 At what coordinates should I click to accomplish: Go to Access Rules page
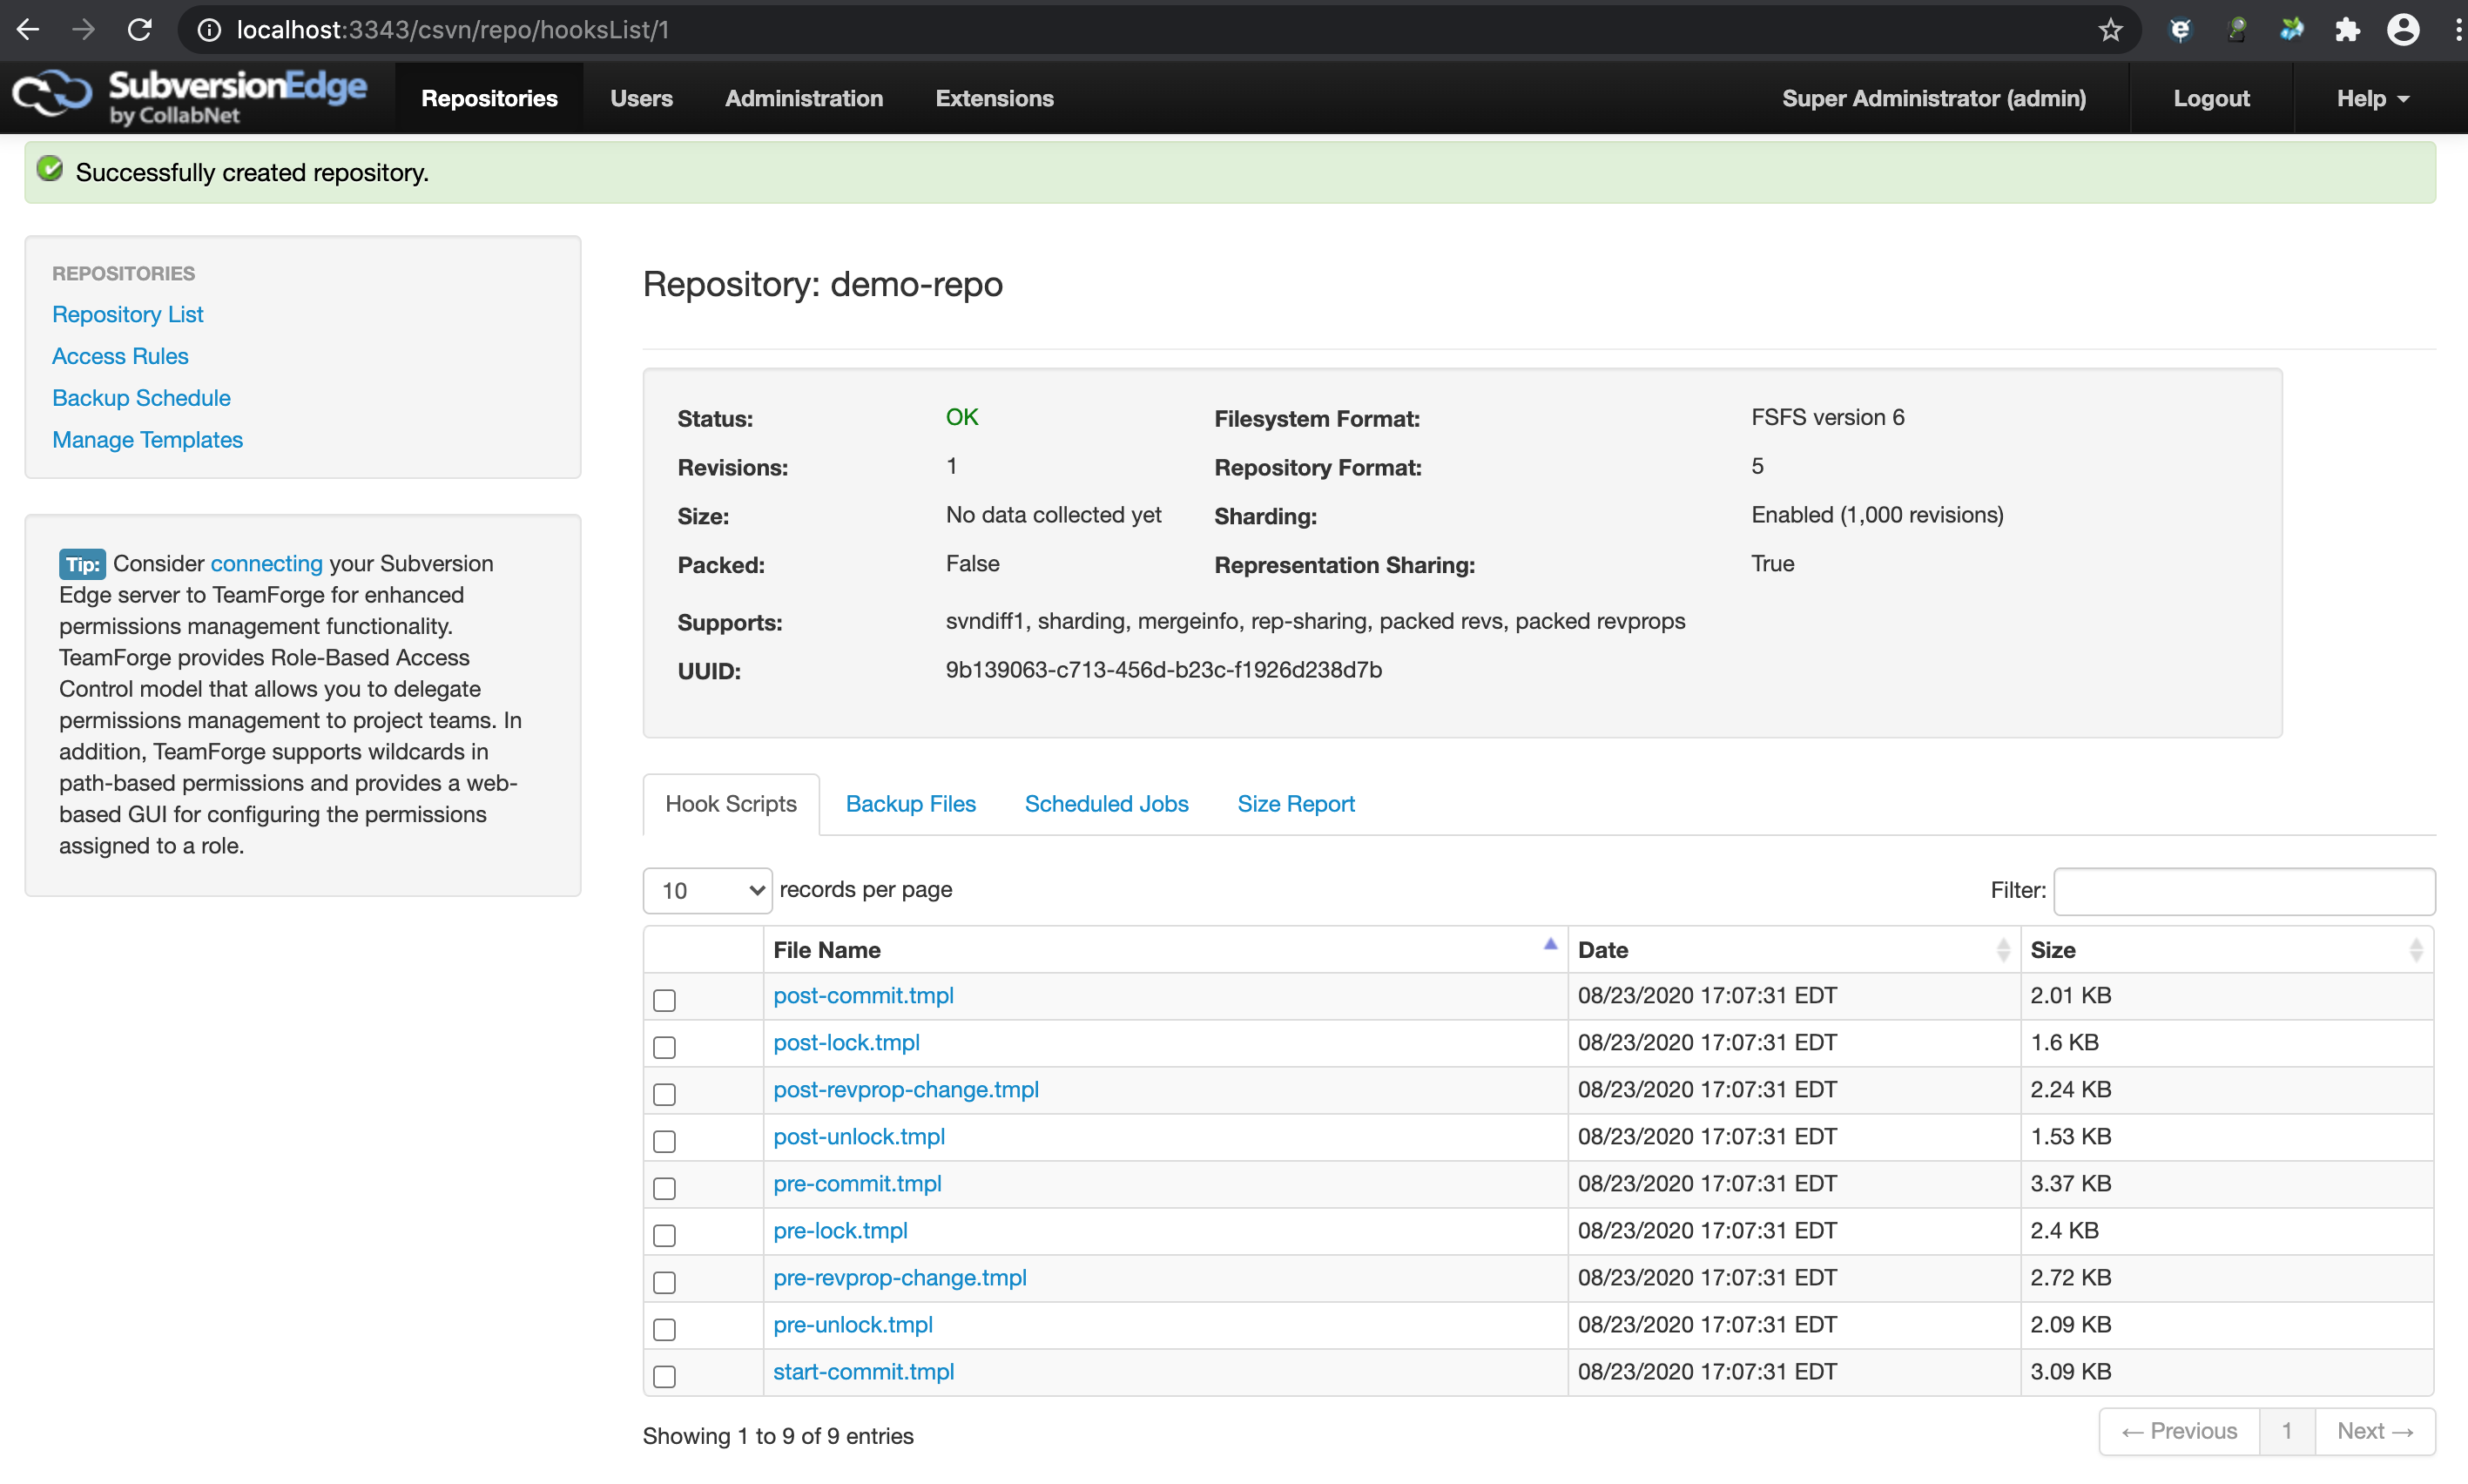click(120, 356)
